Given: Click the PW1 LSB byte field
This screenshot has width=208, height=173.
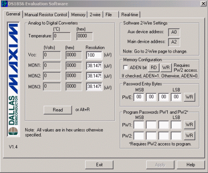Looking at the screenshot, I should [x=176, y=125].
